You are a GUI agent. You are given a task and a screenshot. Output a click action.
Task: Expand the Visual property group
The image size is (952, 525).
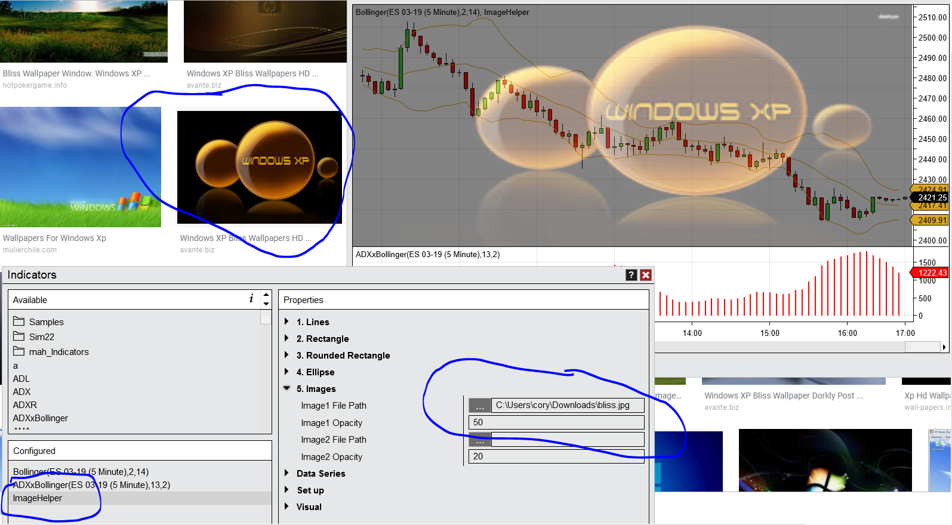pos(286,507)
